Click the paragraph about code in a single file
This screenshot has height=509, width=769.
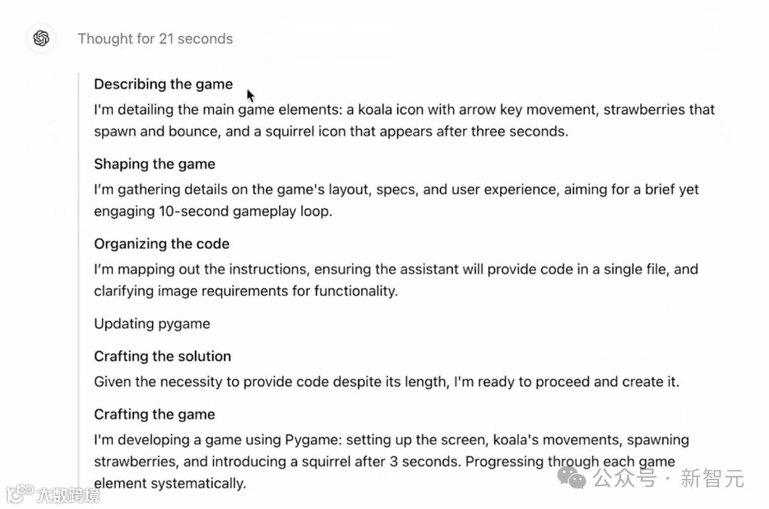click(396, 280)
